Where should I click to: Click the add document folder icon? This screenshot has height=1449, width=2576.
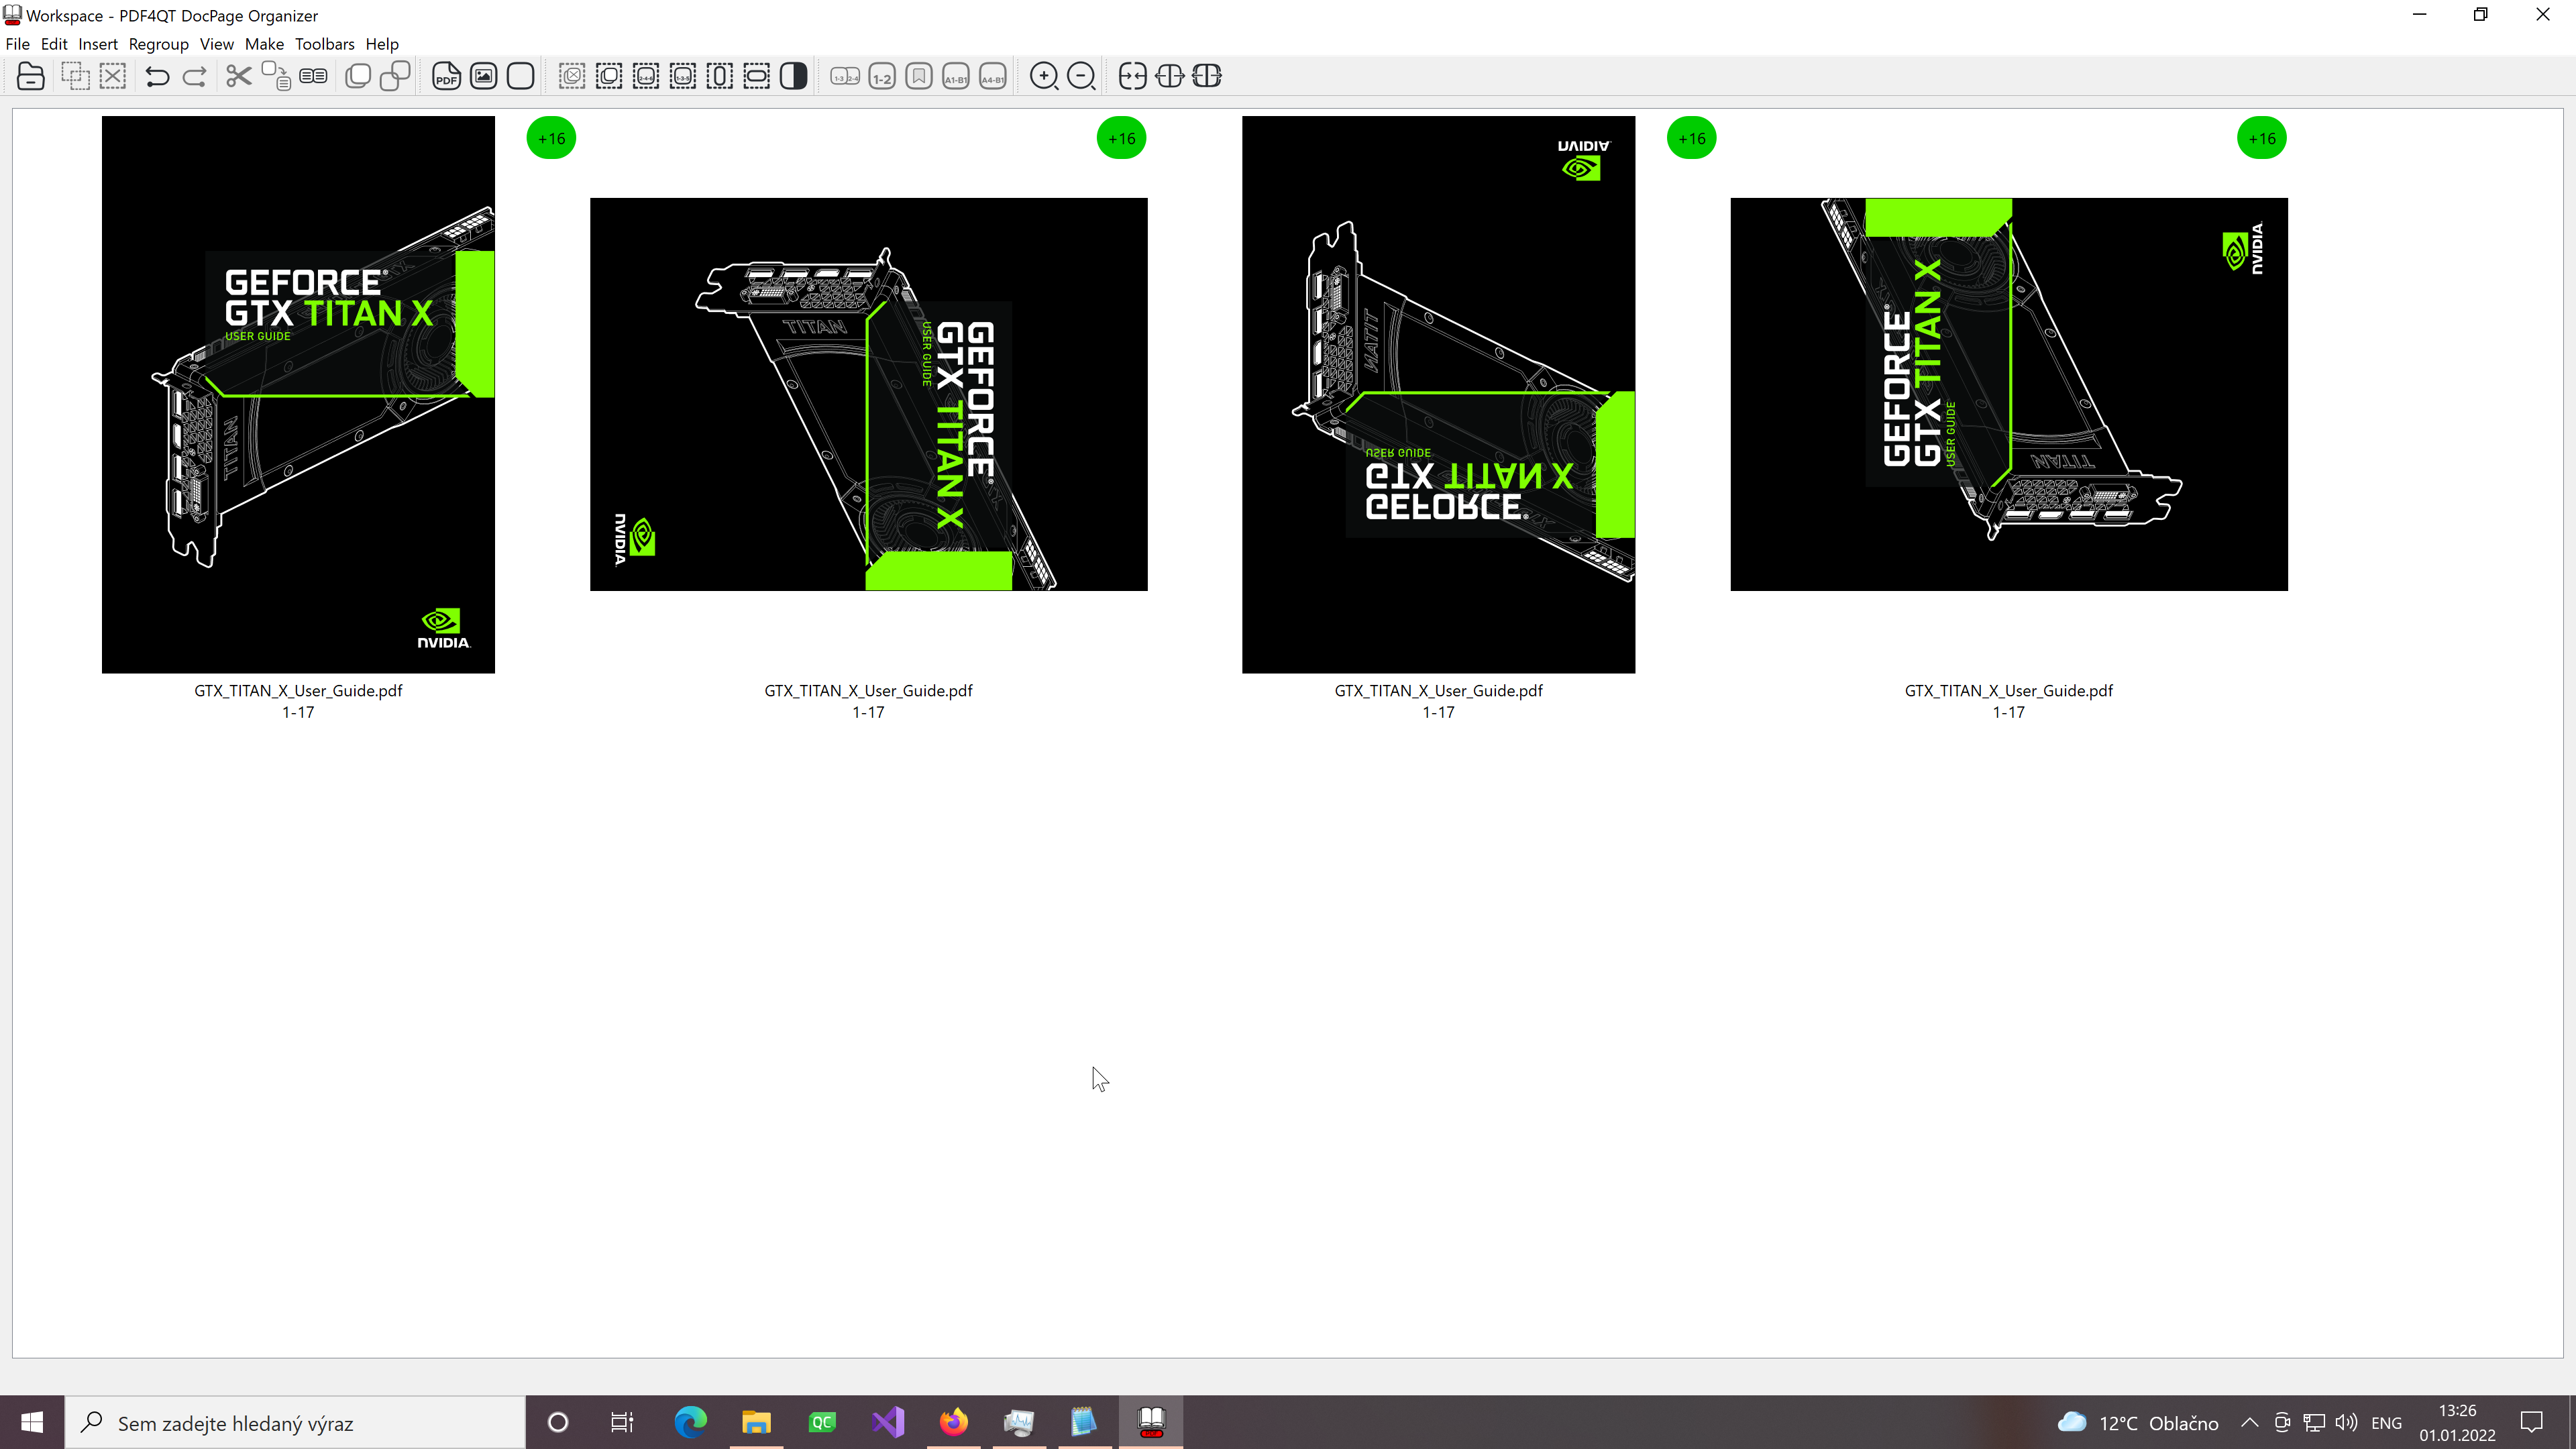(x=31, y=76)
